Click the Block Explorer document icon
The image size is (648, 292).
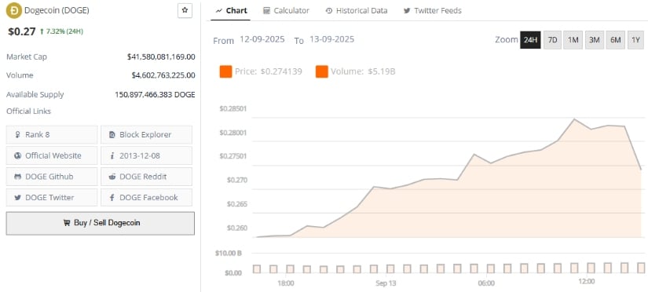[112, 135]
